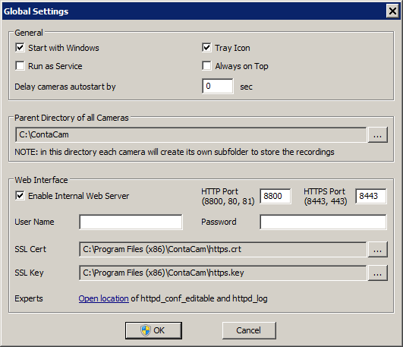Click the 'Web Interface' group title
The height and width of the screenshot is (347, 403).
coord(41,180)
